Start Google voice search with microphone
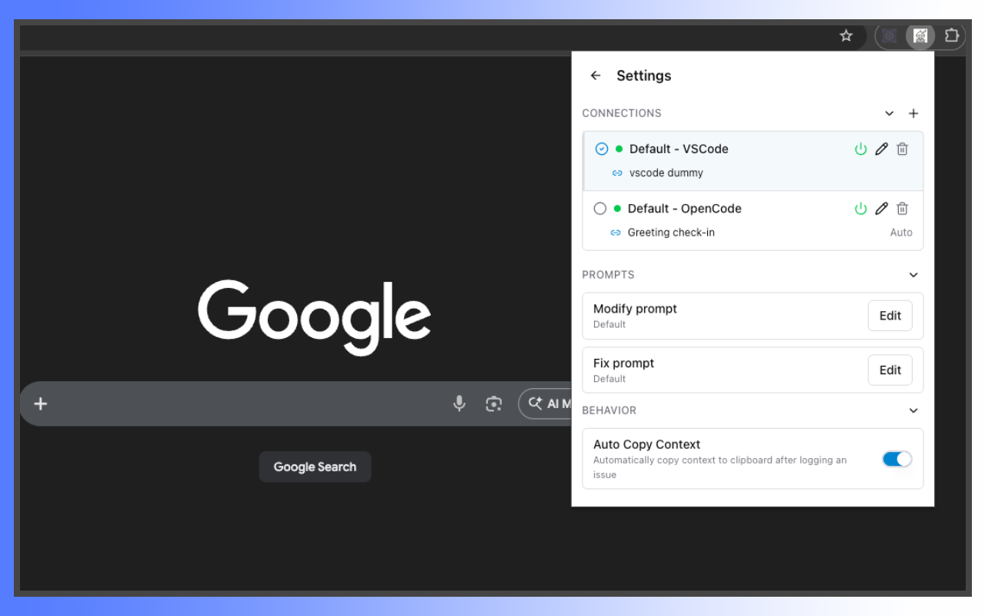The image size is (985, 616). pyautogui.click(x=459, y=403)
